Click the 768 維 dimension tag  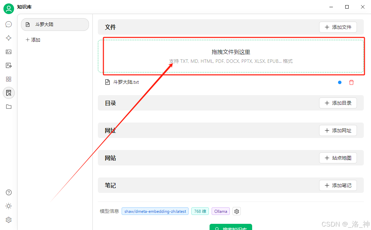(200, 211)
